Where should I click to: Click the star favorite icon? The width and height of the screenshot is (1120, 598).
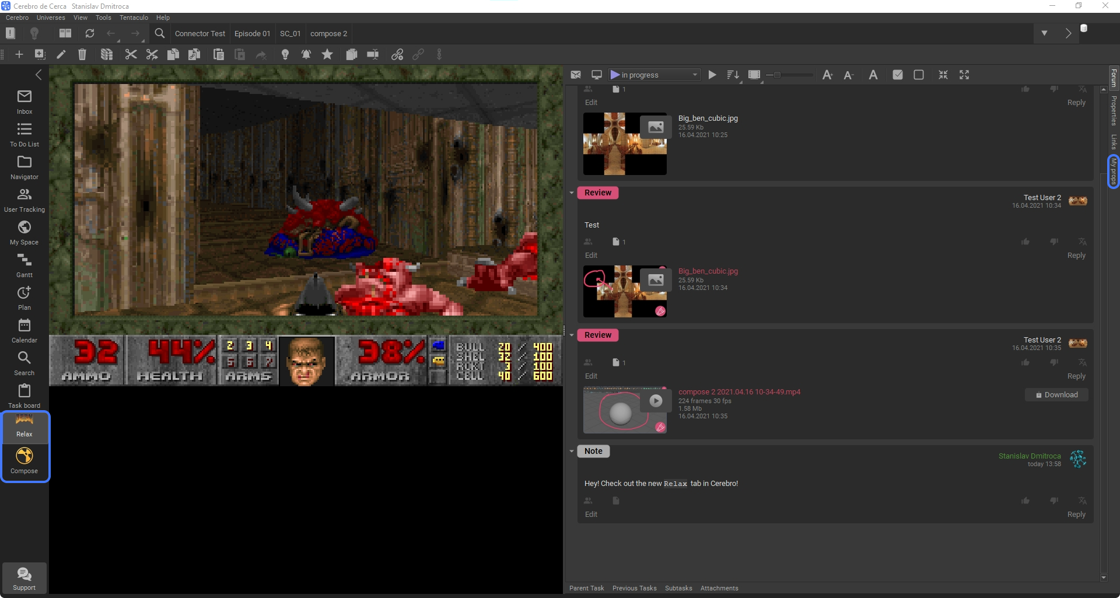[x=327, y=54]
